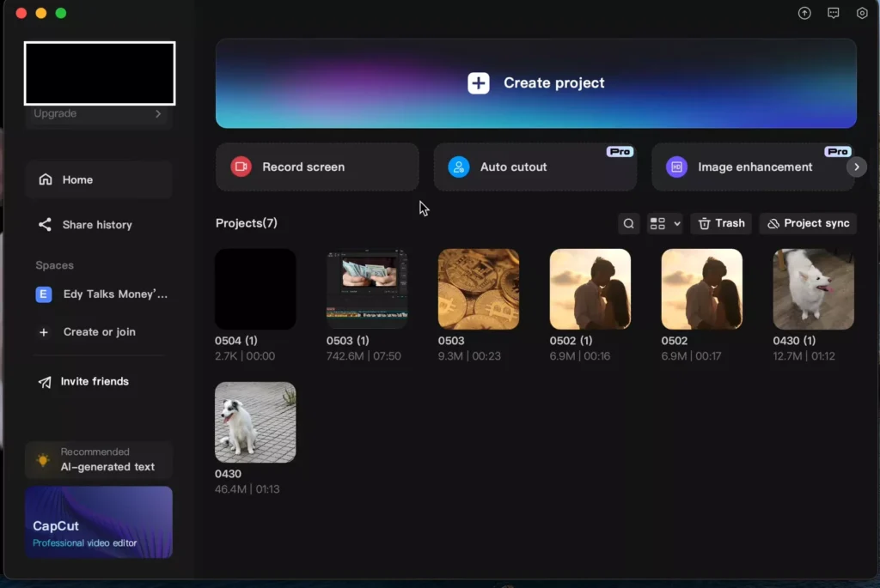Open Share history section
This screenshot has height=588, width=880.
point(98,225)
